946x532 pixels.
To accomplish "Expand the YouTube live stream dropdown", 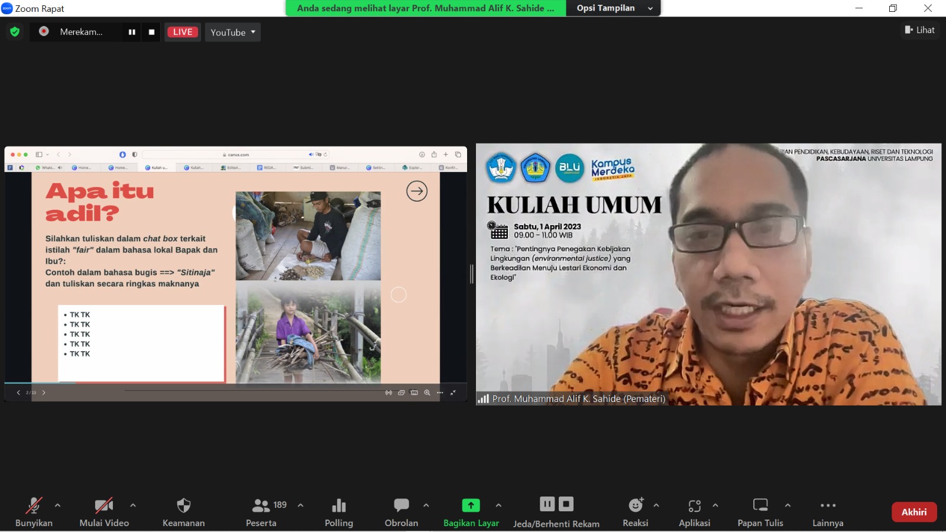I will pyautogui.click(x=233, y=32).
